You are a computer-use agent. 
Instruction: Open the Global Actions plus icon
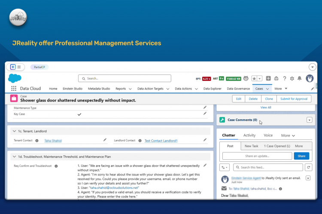click(268, 78)
